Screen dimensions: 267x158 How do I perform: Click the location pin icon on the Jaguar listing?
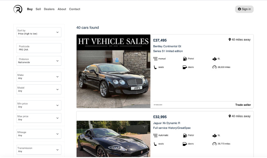point(230,116)
